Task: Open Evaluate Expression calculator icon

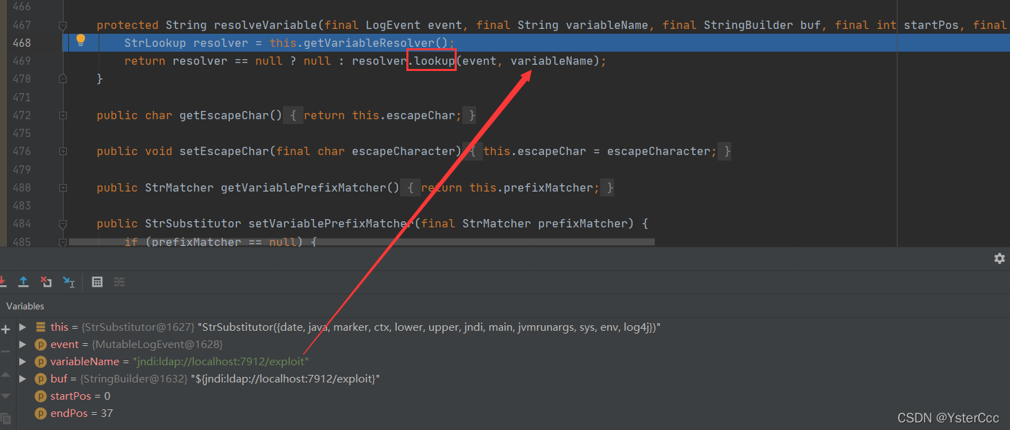Action: [97, 281]
